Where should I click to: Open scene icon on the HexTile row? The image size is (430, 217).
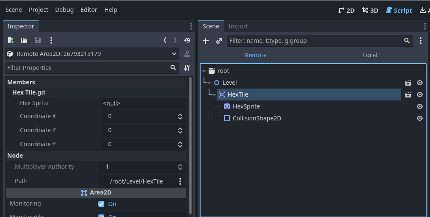(x=408, y=95)
